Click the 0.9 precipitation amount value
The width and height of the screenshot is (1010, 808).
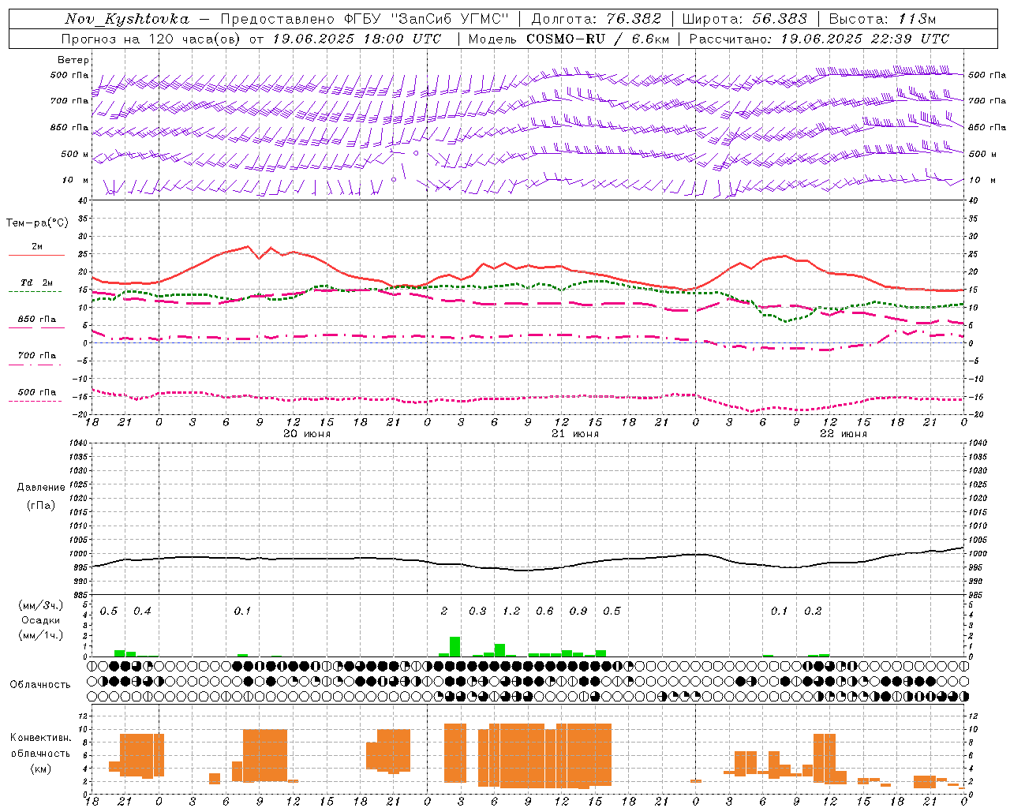pyautogui.click(x=578, y=612)
